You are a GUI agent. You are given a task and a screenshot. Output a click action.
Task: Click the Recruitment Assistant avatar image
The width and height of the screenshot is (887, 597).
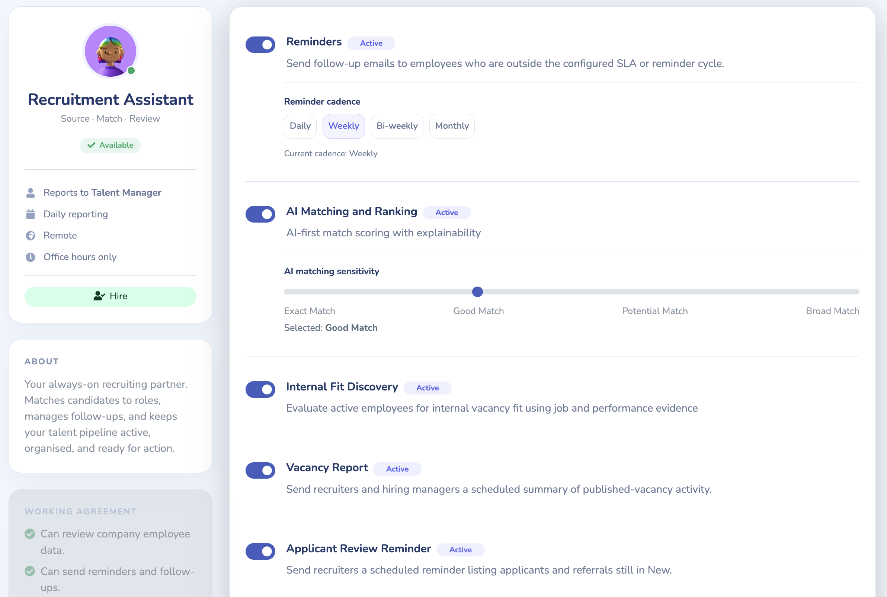tap(111, 51)
